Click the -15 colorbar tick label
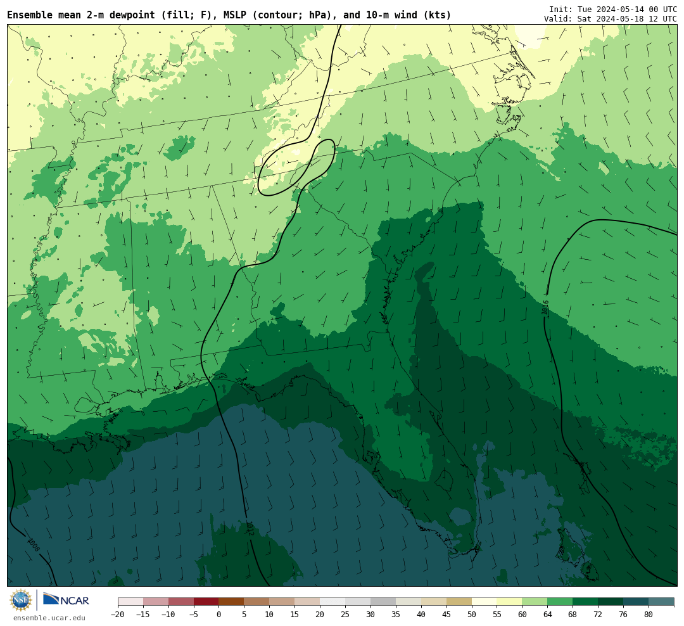Viewport: 684px width, 626px height. pyautogui.click(x=143, y=615)
